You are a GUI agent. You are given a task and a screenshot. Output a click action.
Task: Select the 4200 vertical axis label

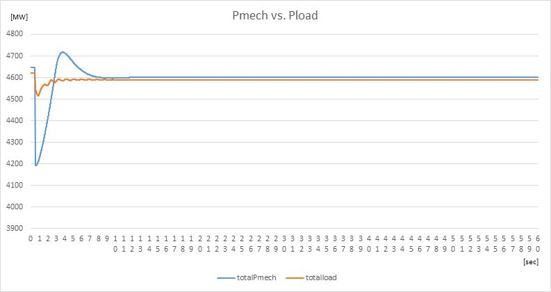[15, 163]
